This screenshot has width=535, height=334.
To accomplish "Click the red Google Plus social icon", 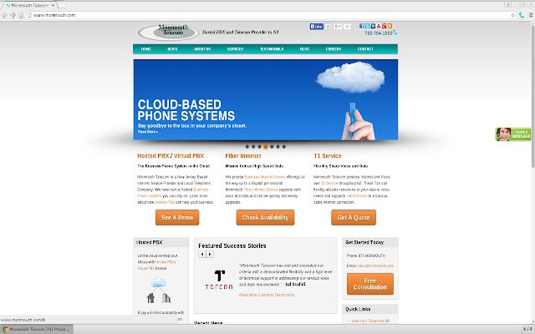I will click(385, 26).
